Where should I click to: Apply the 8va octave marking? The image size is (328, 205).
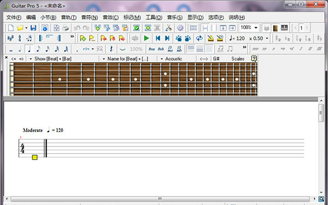point(151,49)
